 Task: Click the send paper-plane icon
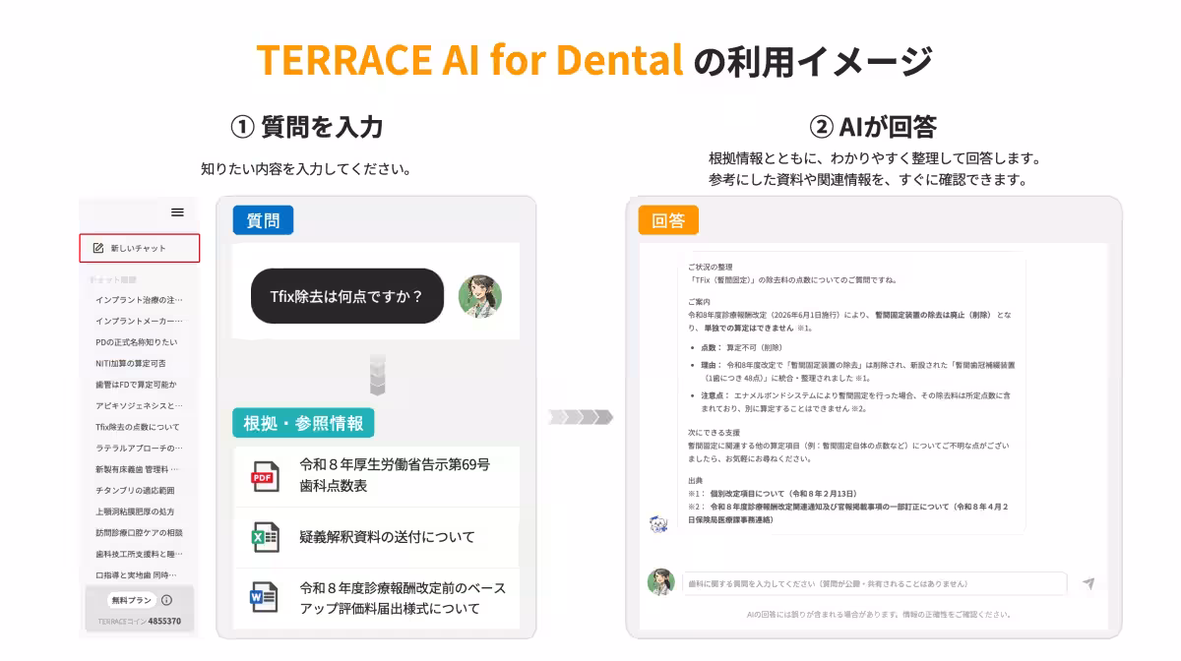[1088, 583]
